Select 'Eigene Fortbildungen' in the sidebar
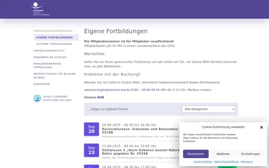269x168 pixels. (56, 37)
